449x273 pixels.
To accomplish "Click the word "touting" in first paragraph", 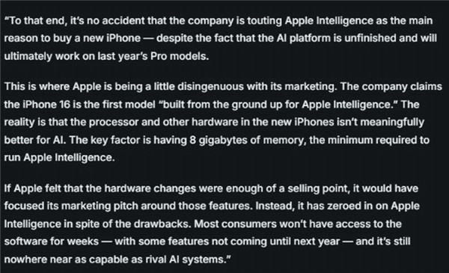I will 264,21.
